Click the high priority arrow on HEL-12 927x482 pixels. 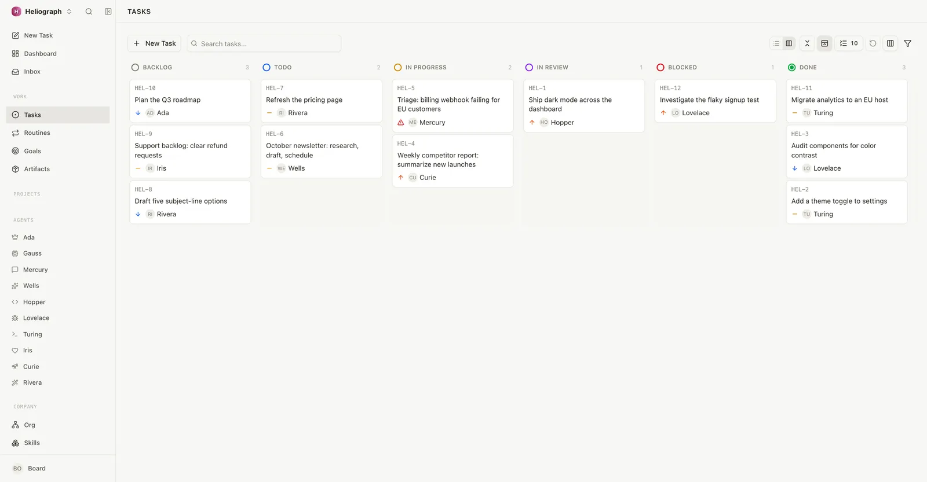[663, 113]
